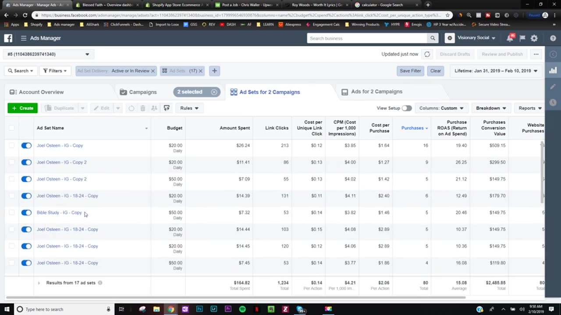Remove the Ad Set Delivery filter chip
Viewport: 561px width, 315px height.
click(x=153, y=71)
